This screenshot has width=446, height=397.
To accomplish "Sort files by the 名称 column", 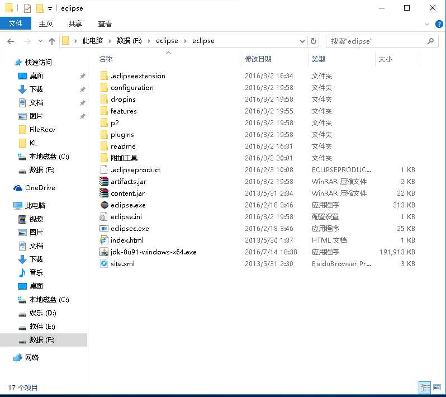I will pyautogui.click(x=106, y=59).
